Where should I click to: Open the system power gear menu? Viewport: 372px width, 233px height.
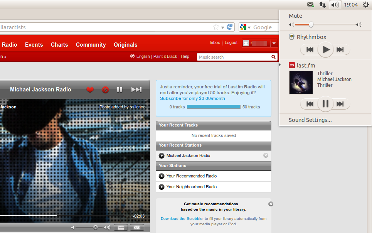tap(365, 5)
